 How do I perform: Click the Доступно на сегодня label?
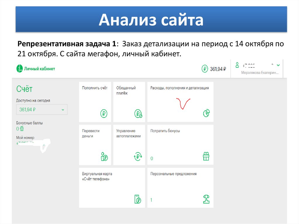[33, 100]
